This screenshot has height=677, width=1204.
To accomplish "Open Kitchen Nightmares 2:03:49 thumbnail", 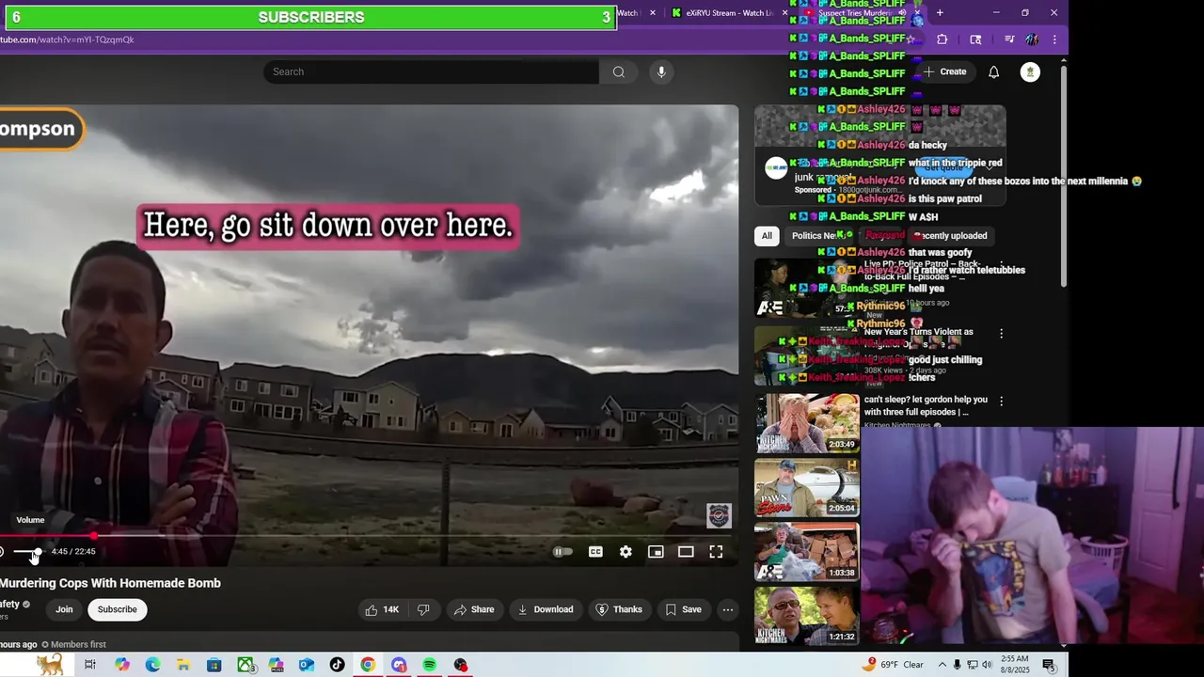I will [x=807, y=423].
